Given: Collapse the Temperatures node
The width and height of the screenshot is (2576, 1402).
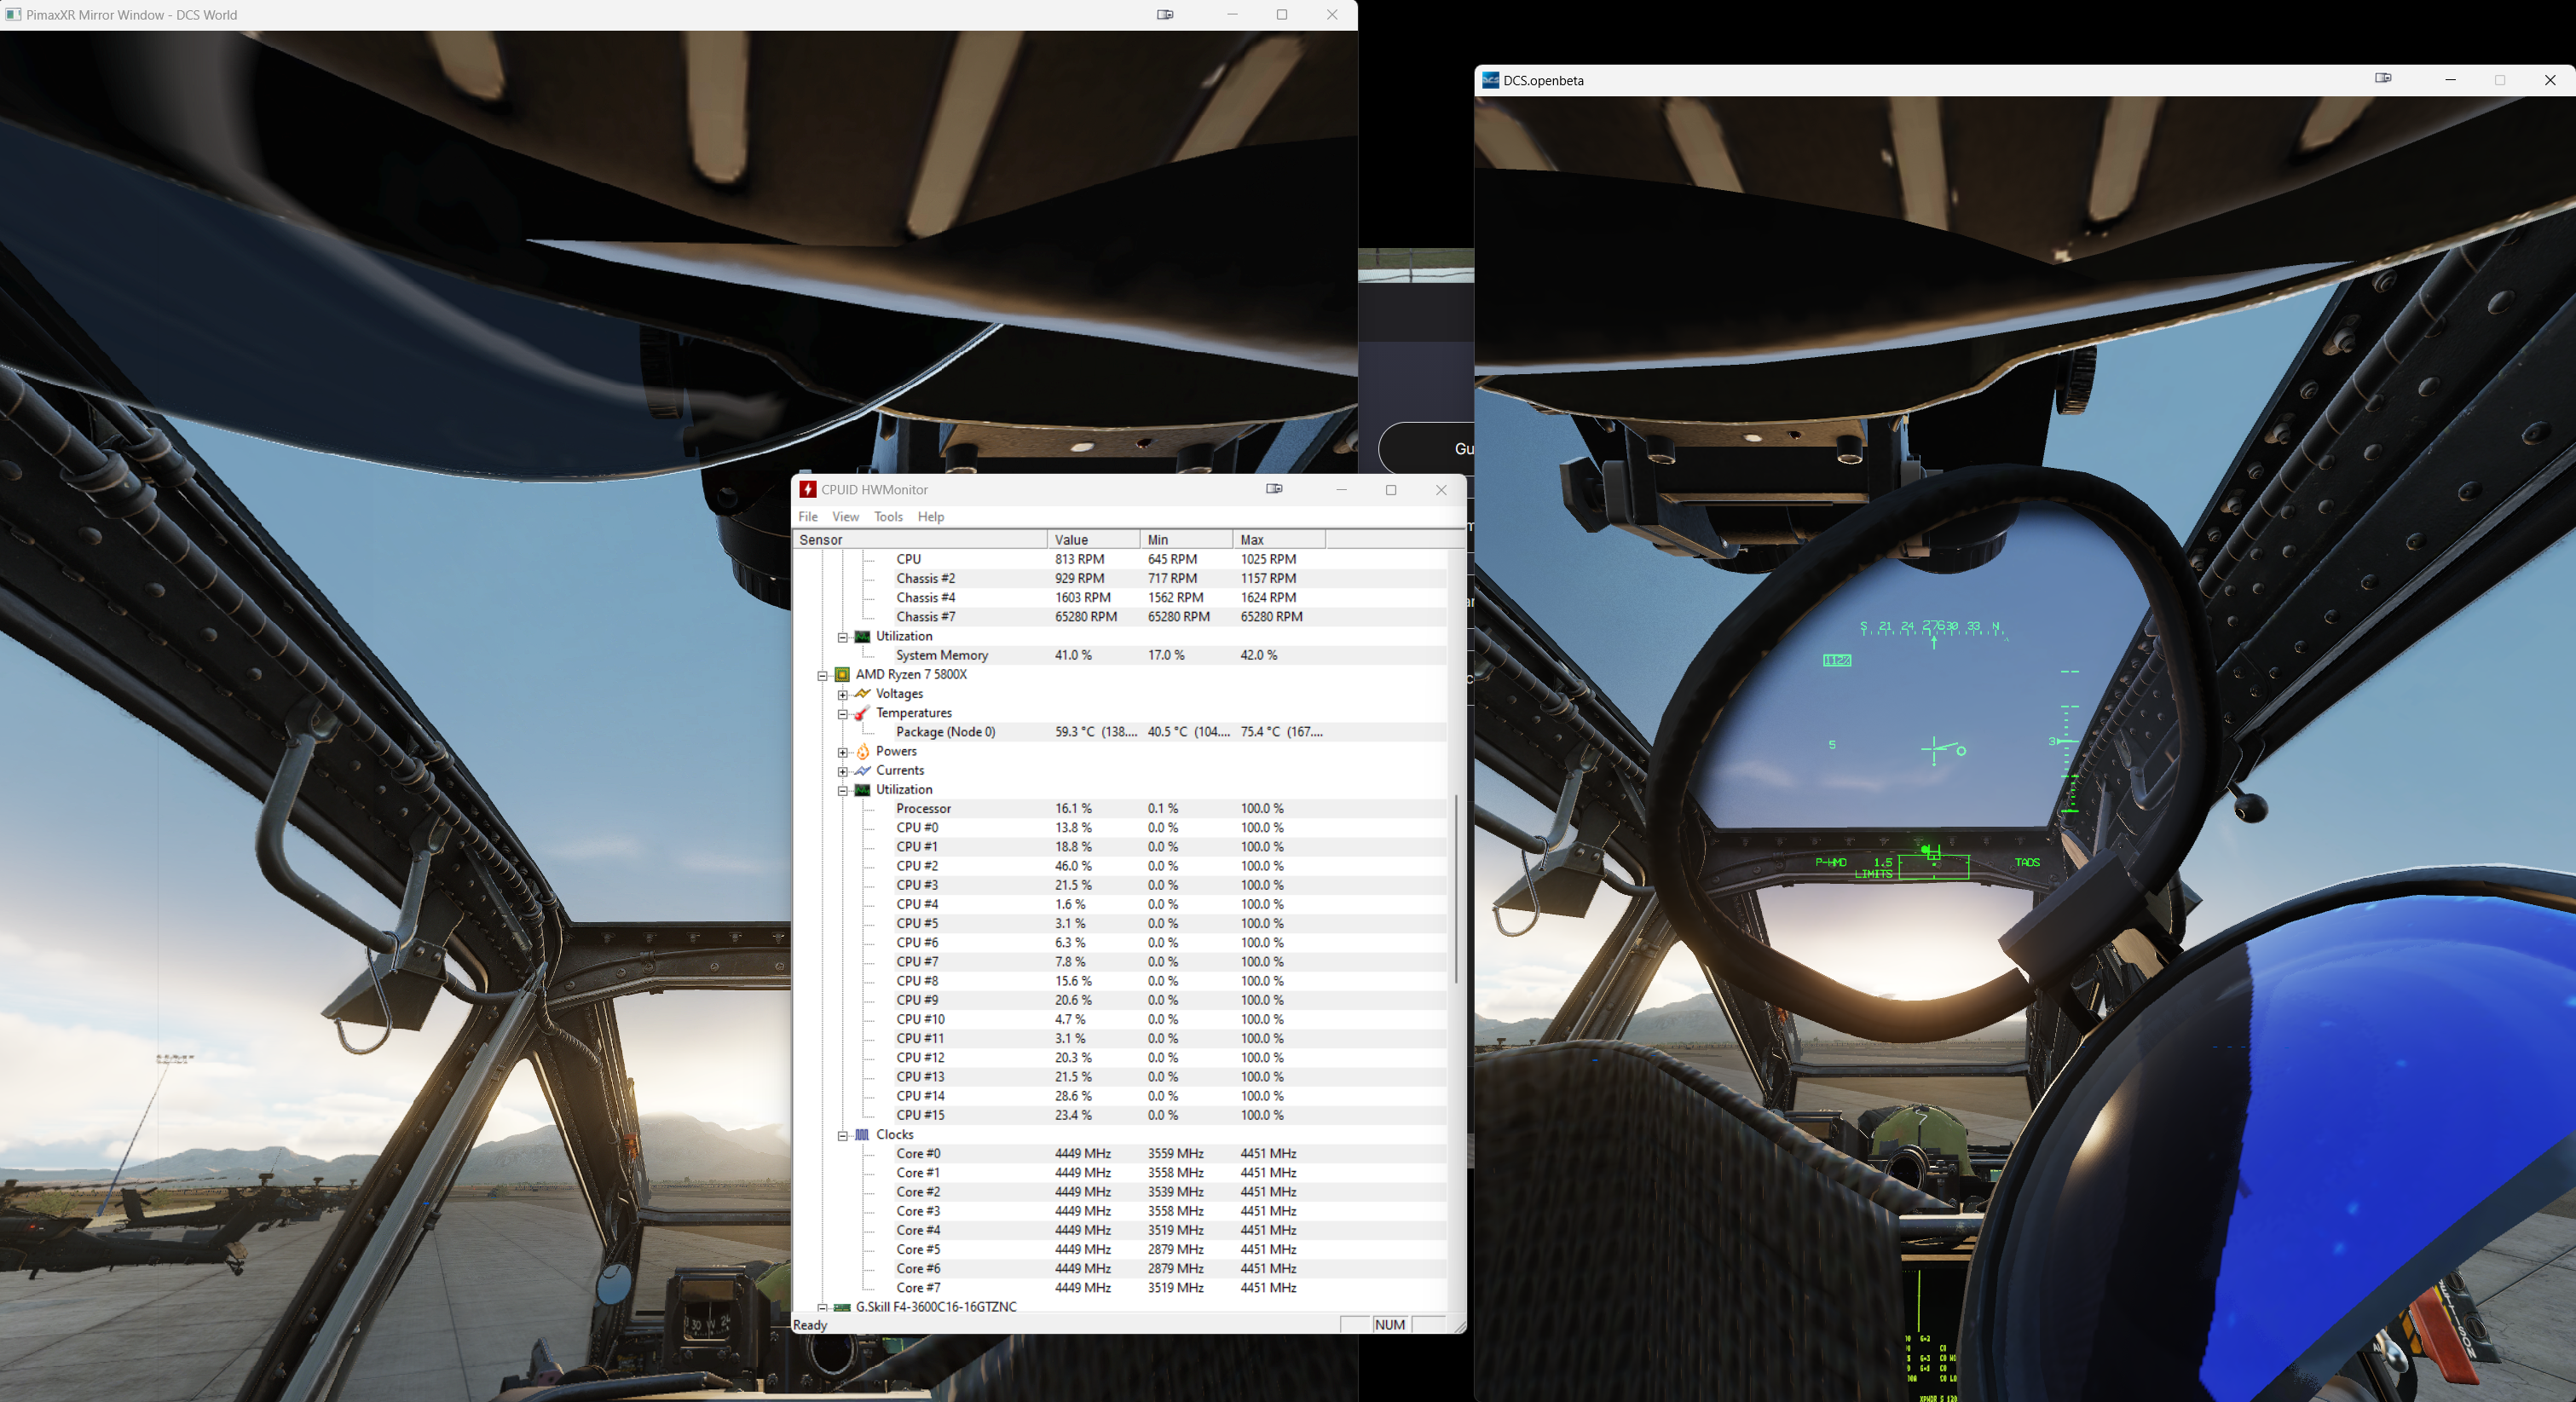Looking at the screenshot, I should pos(843,714).
